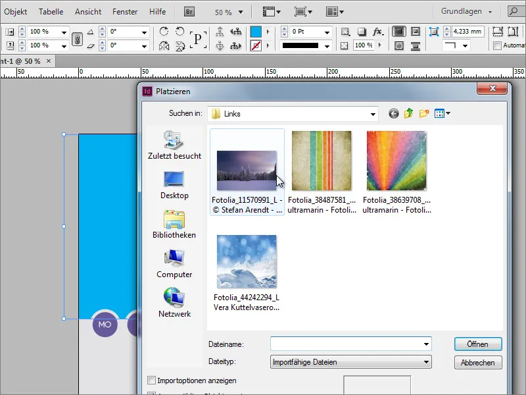Click the Abbrechen button
The height and width of the screenshot is (395, 526).
pyautogui.click(x=478, y=363)
